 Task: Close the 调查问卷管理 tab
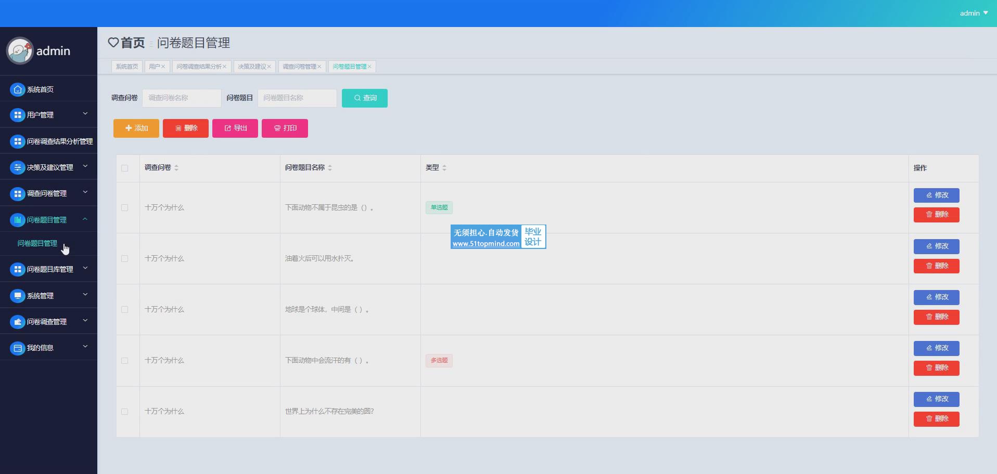point(319,67)
